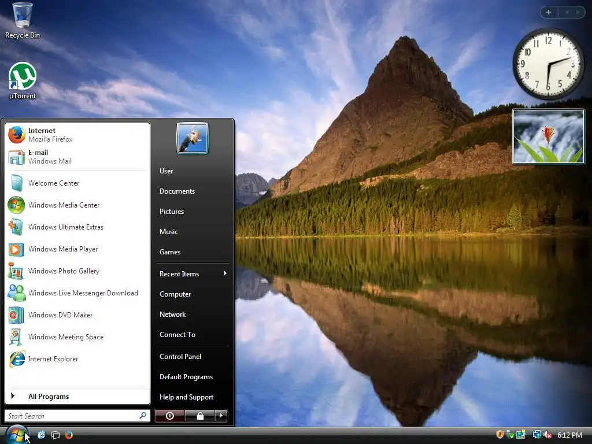Screen dimensions: 592x444
Task: Select the Recycle Bin desktop icon
Action: click(x=23, y=20)
